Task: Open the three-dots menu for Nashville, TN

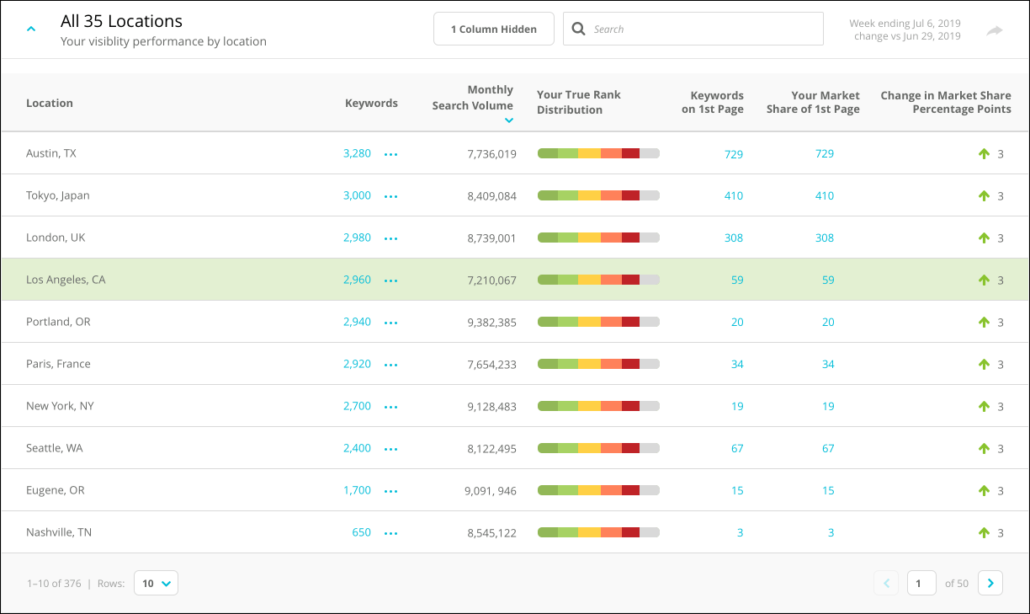Action: click(x=390, y=533)
